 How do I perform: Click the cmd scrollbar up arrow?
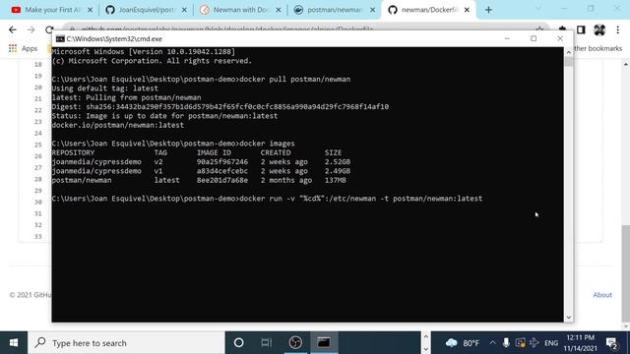(569, 52)
